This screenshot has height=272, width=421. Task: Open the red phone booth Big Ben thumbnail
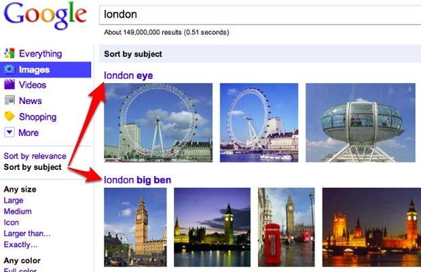287,227
